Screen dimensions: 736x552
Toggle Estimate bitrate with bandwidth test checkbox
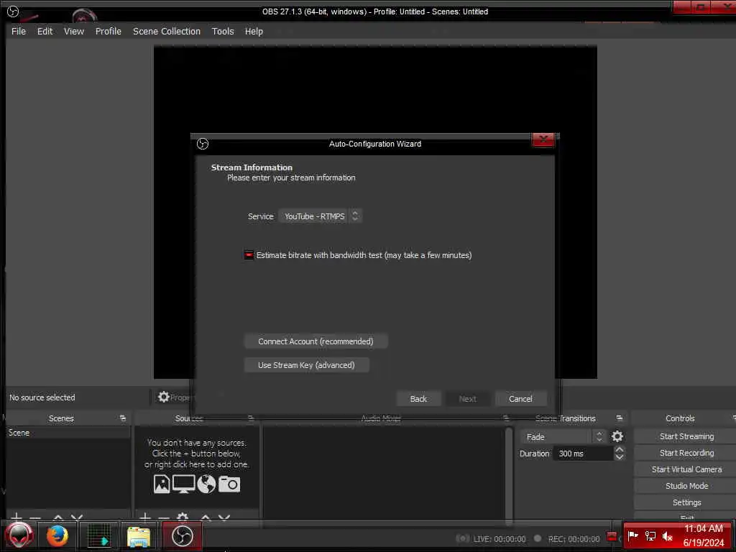click(249, 255)
